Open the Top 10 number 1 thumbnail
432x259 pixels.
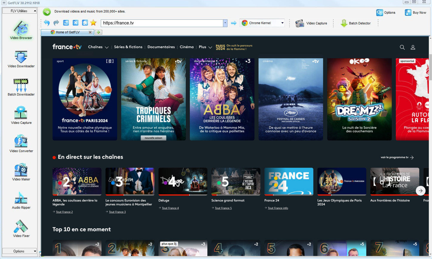coord(77,248)
